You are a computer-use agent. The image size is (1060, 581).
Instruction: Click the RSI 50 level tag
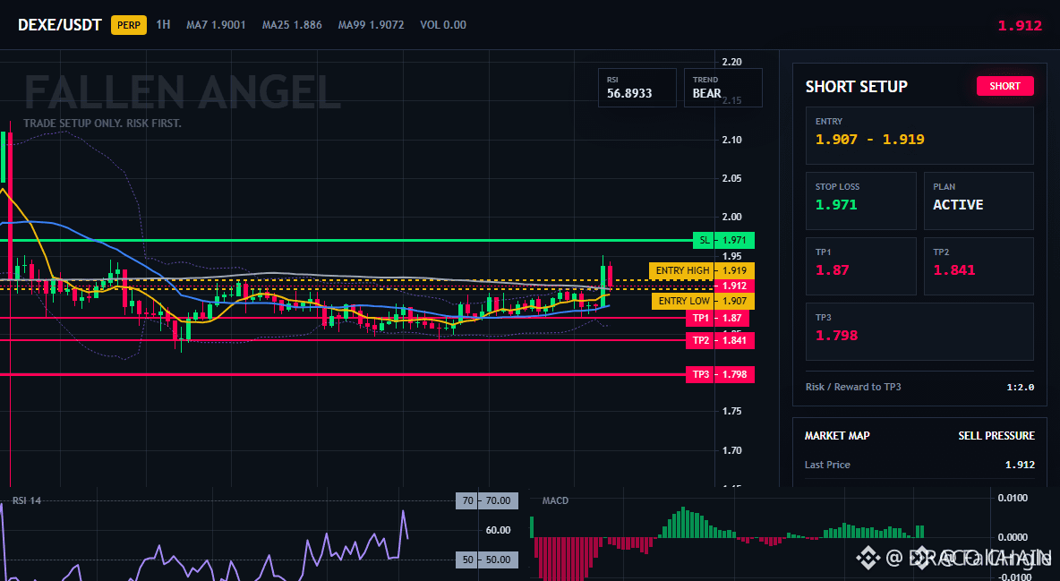487,560
